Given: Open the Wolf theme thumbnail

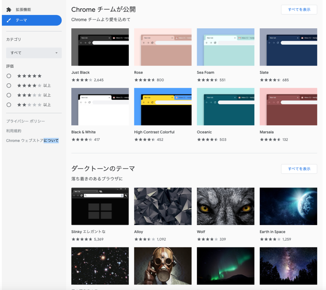Looking at the screenshot, I should pos(226,206).
